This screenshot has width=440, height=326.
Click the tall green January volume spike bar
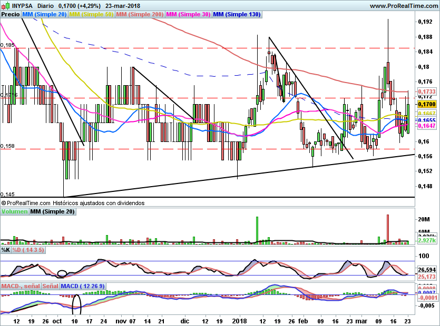[x=257, y=230]
